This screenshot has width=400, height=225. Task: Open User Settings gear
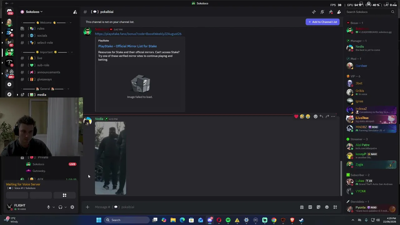pos(72,207)
